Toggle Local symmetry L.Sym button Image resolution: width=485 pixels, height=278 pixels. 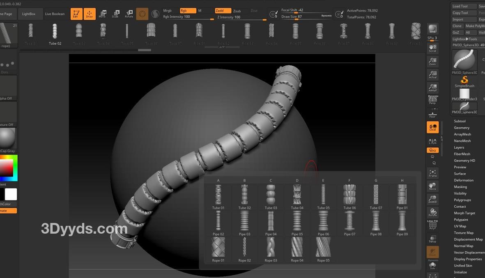(432, 140)
